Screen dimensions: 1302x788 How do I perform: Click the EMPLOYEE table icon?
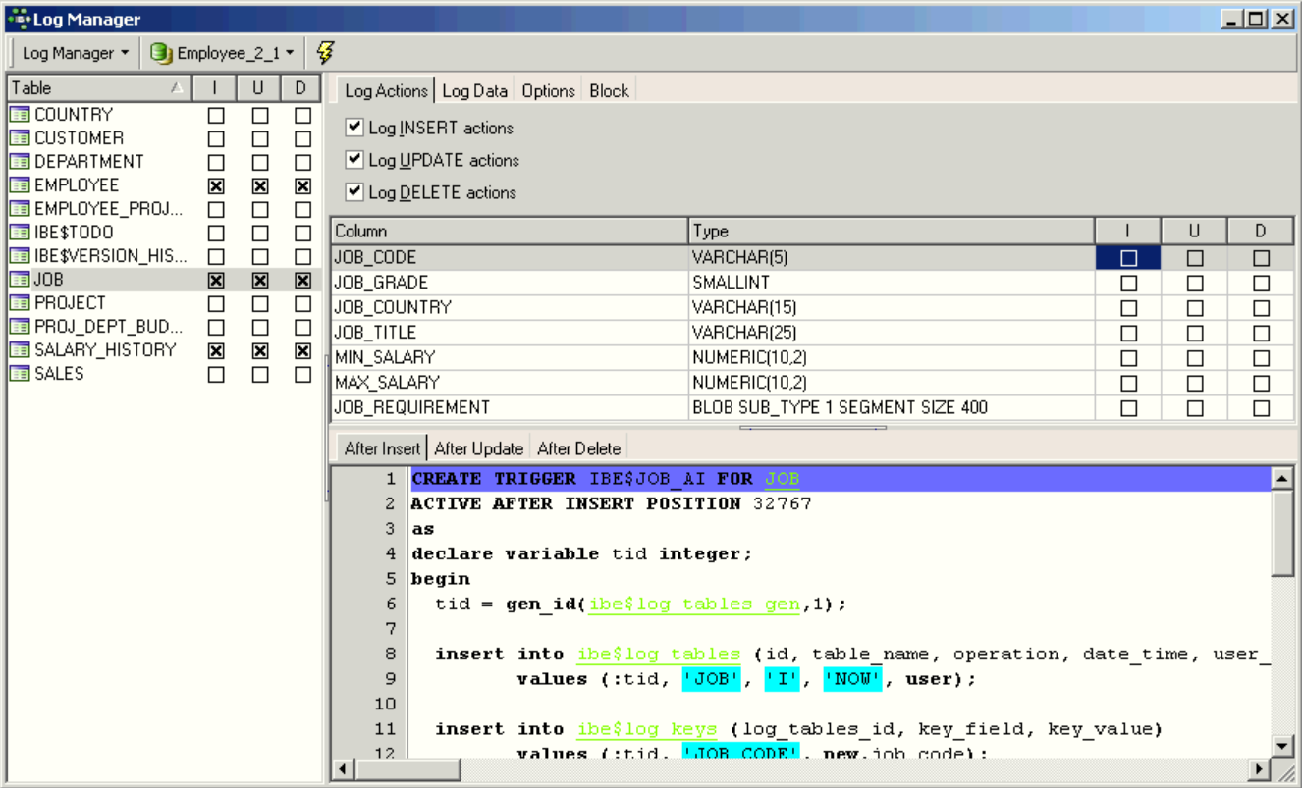pyautogui.click(x=20, y=185)
